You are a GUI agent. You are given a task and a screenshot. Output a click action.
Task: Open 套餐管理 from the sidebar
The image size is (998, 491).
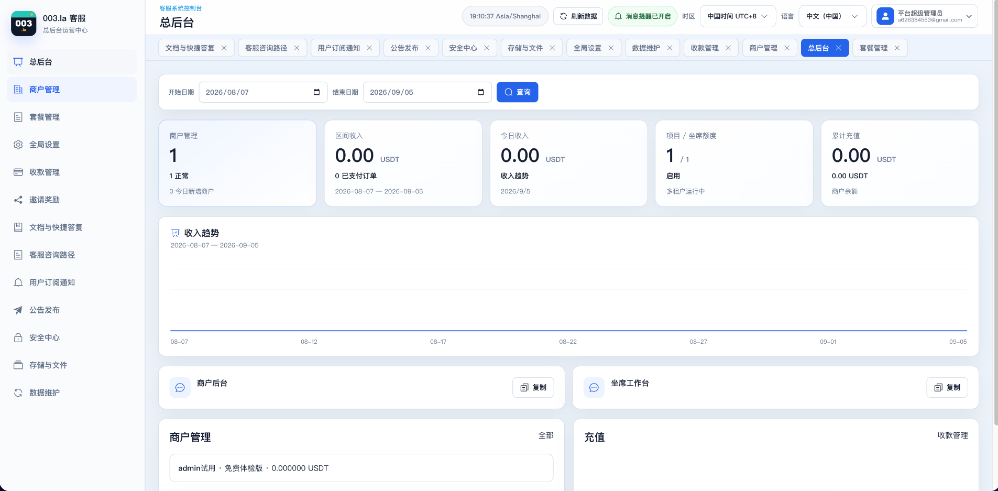[72, 117]
